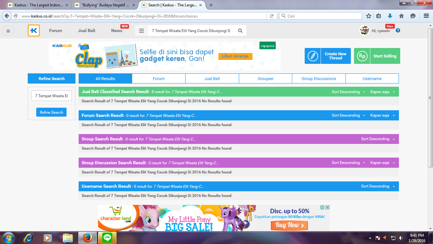Open News in Kaskus navigation

pyautogui.click(x=117, y=31)
